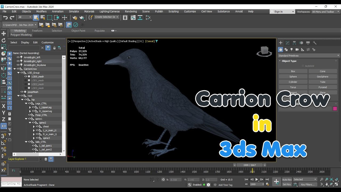Open the Arnold menu
341x192 pixels.
click(x=239, y=11)
